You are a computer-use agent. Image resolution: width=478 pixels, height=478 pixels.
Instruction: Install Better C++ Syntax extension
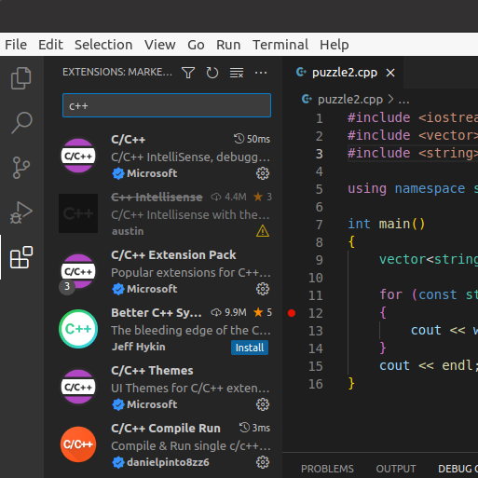250,348
